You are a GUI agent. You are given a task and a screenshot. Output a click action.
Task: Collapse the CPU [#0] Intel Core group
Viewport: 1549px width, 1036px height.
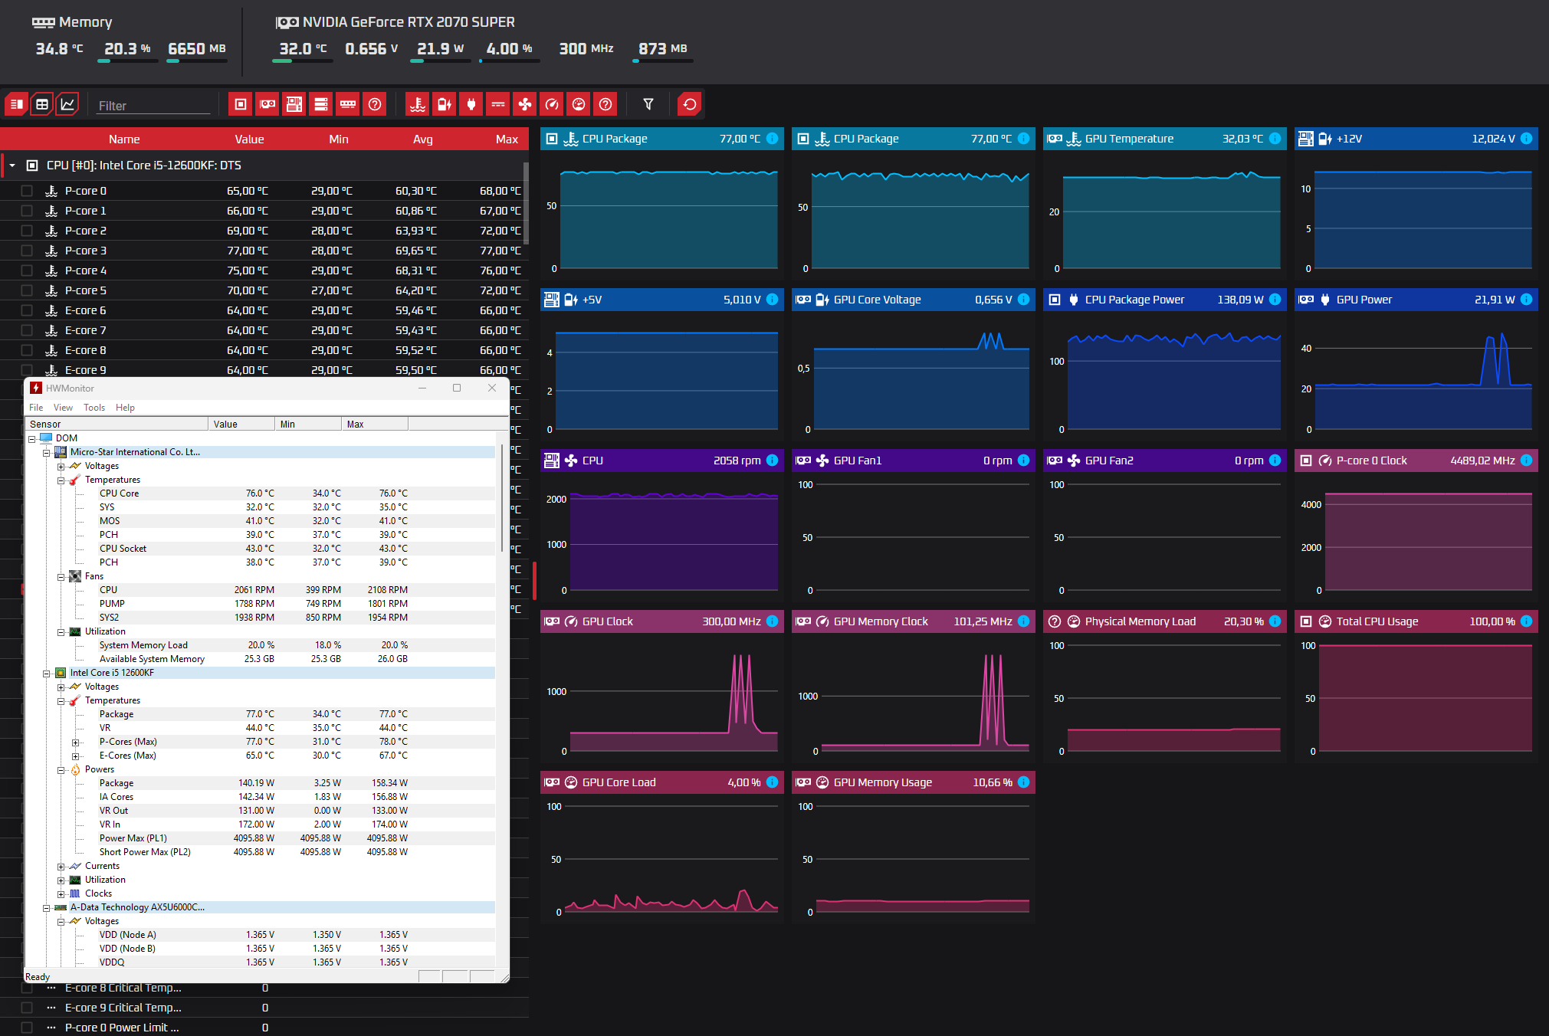tap(12, 166)
